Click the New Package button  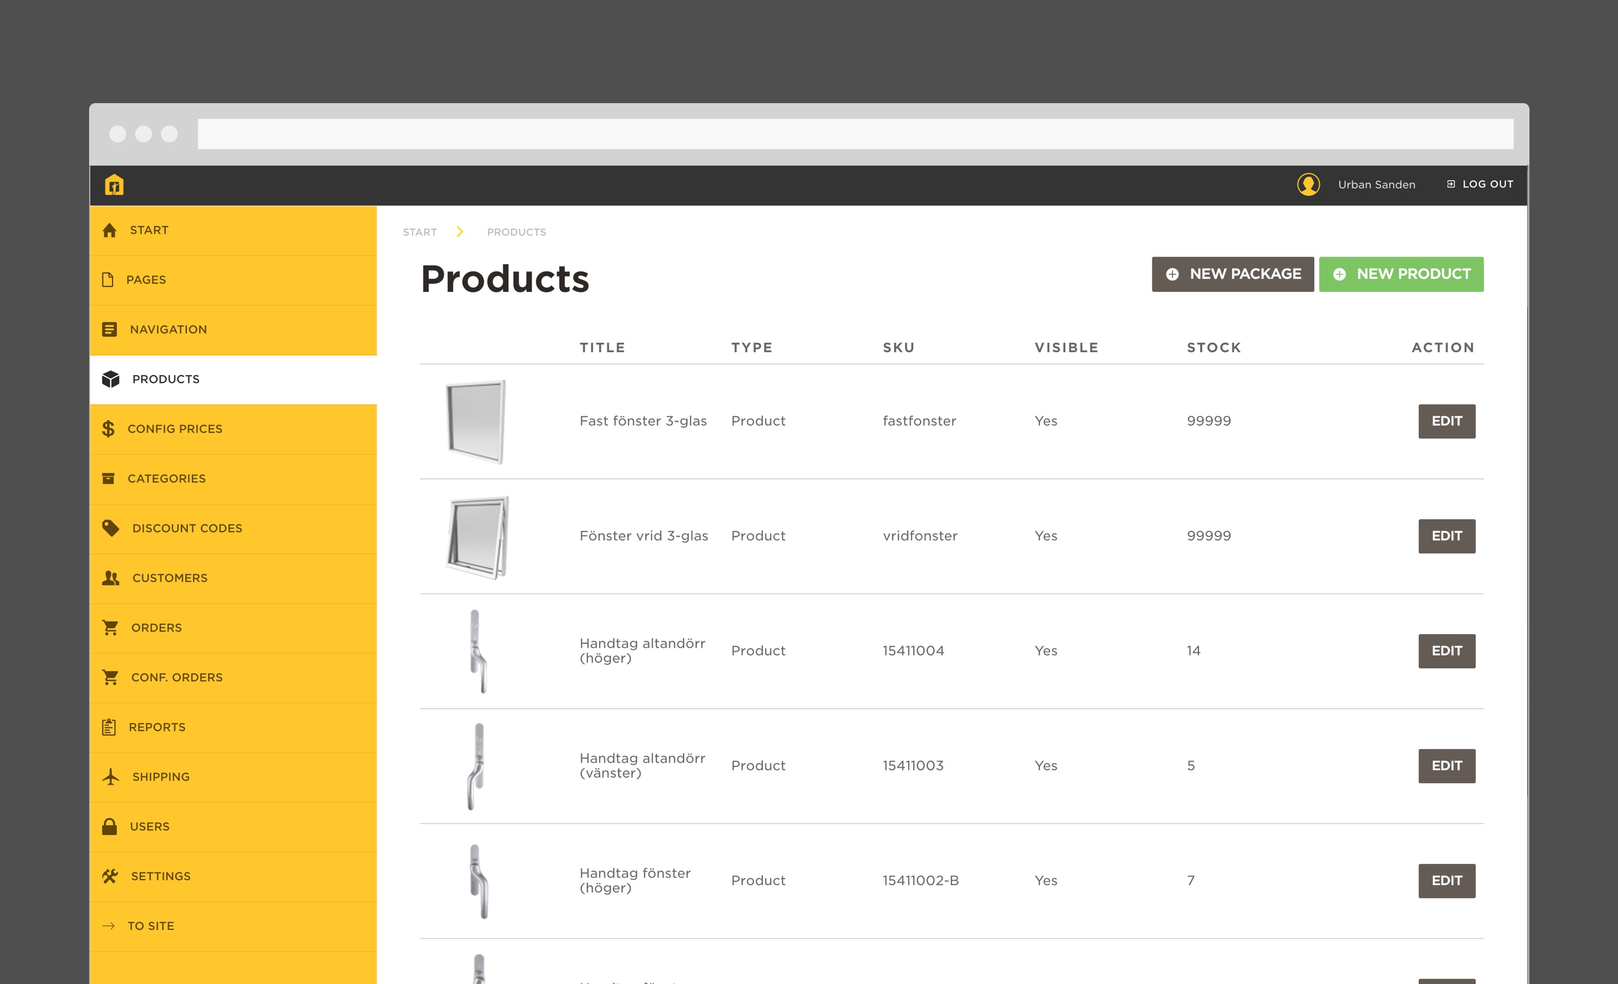tap(1232, 274)
